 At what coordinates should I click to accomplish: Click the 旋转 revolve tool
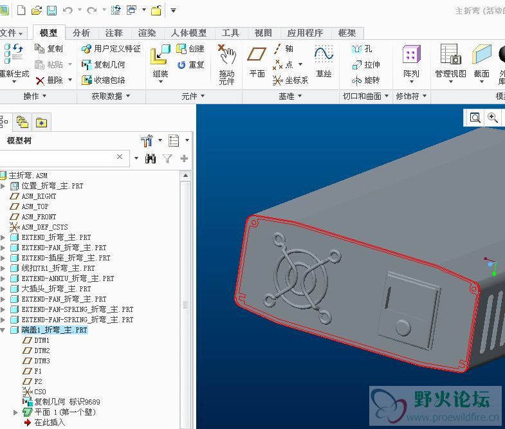(366, 80)
